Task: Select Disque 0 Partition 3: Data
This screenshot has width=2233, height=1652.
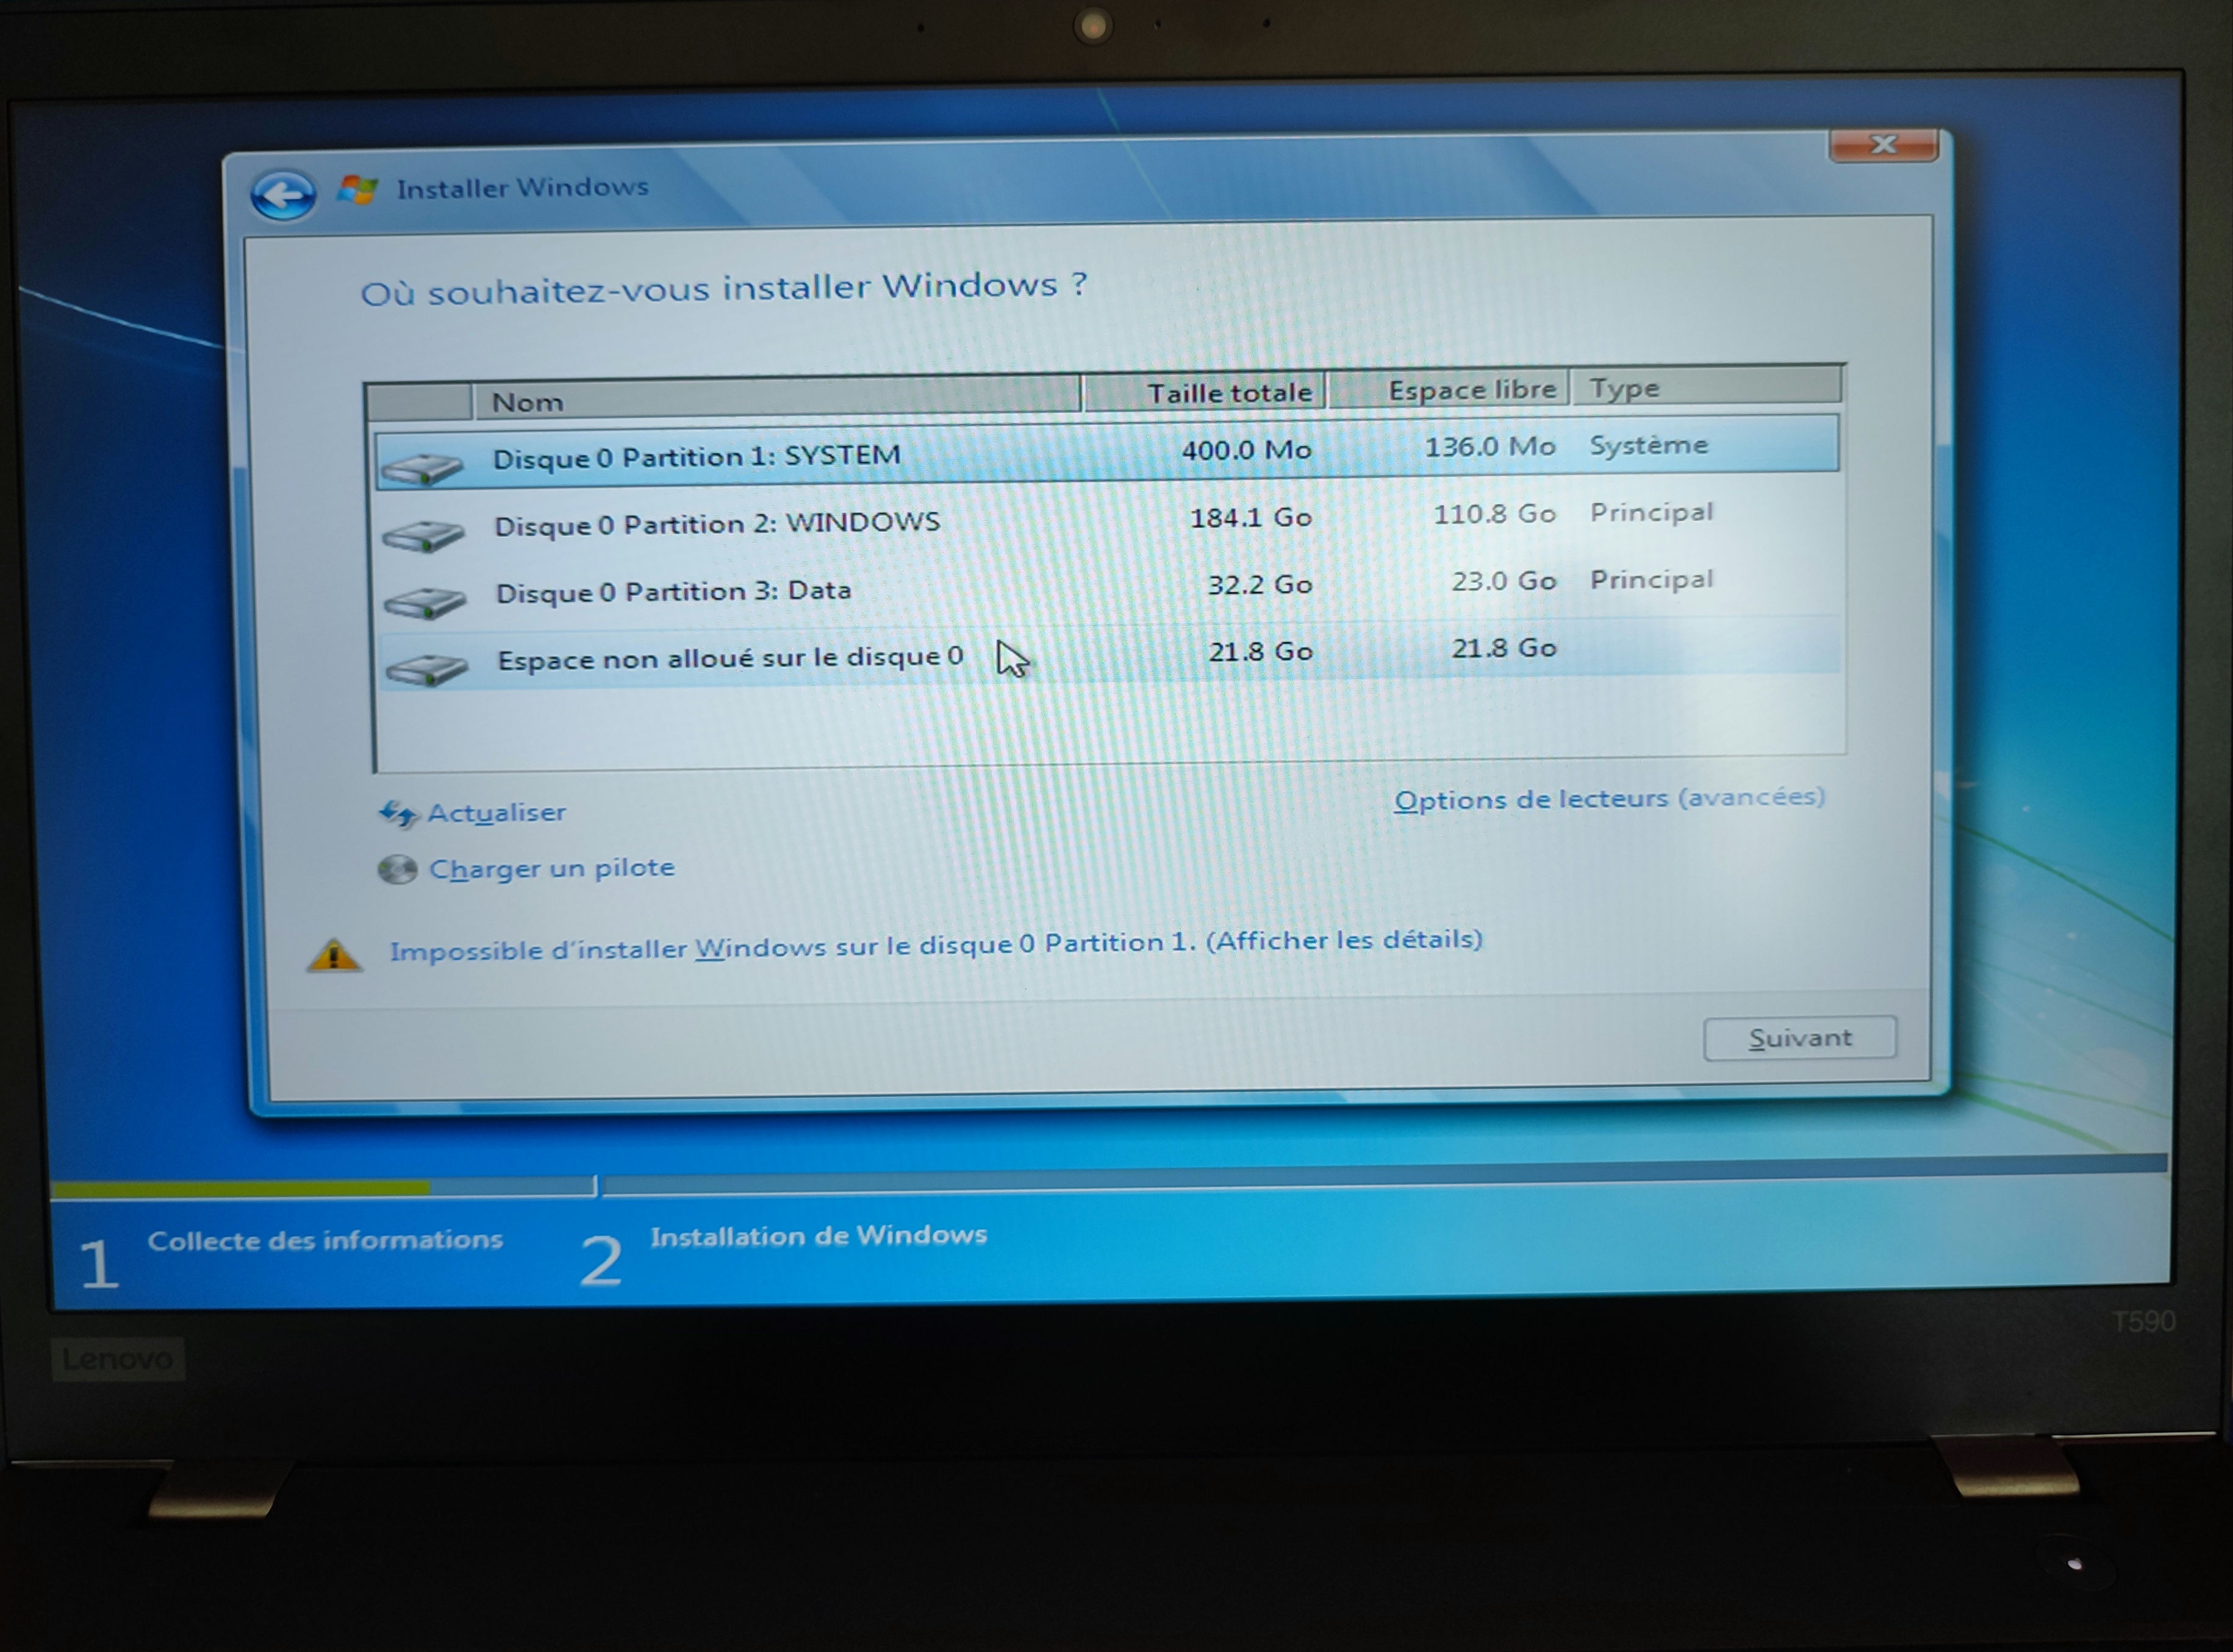Action: pos(1109,587)
